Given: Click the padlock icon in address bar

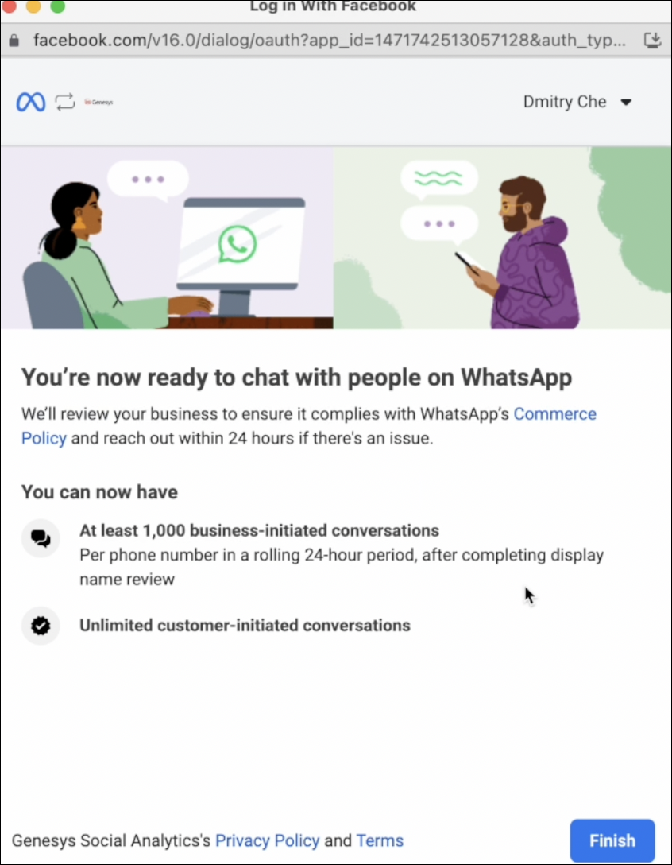Looking at the screenshot, I should tap(14, 40).
